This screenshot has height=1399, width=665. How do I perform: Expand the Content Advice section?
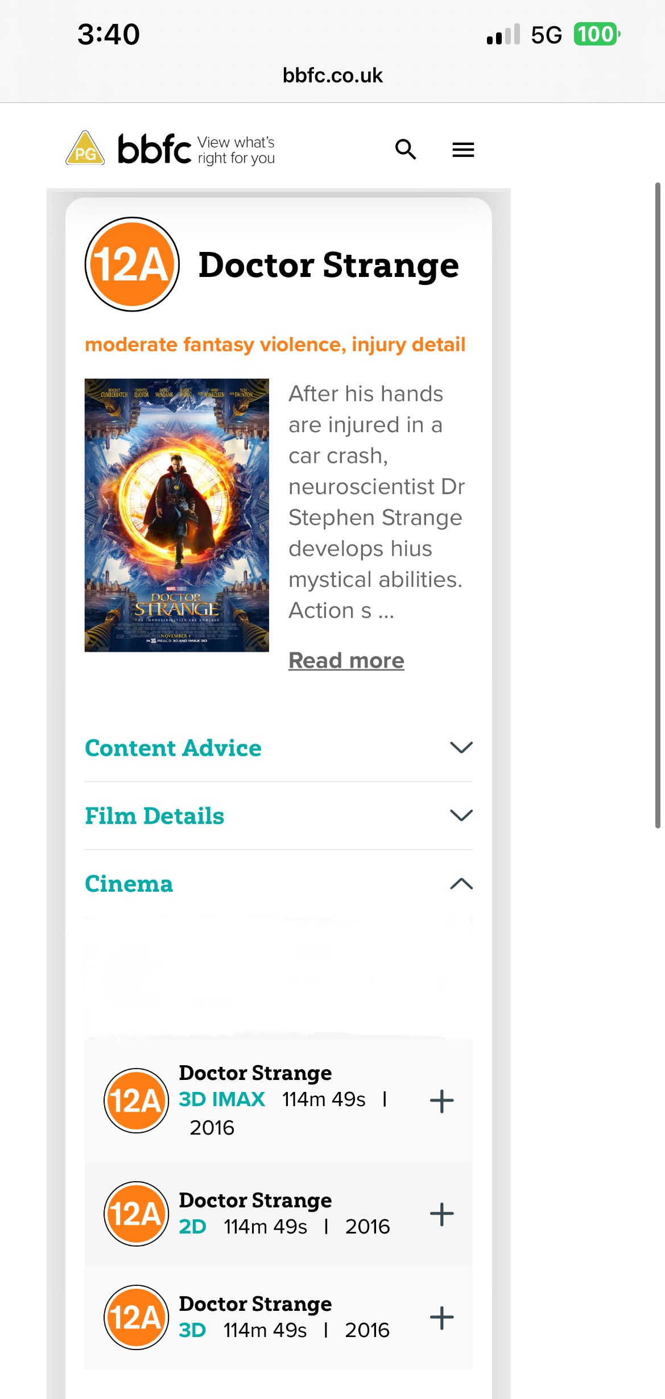279,748
